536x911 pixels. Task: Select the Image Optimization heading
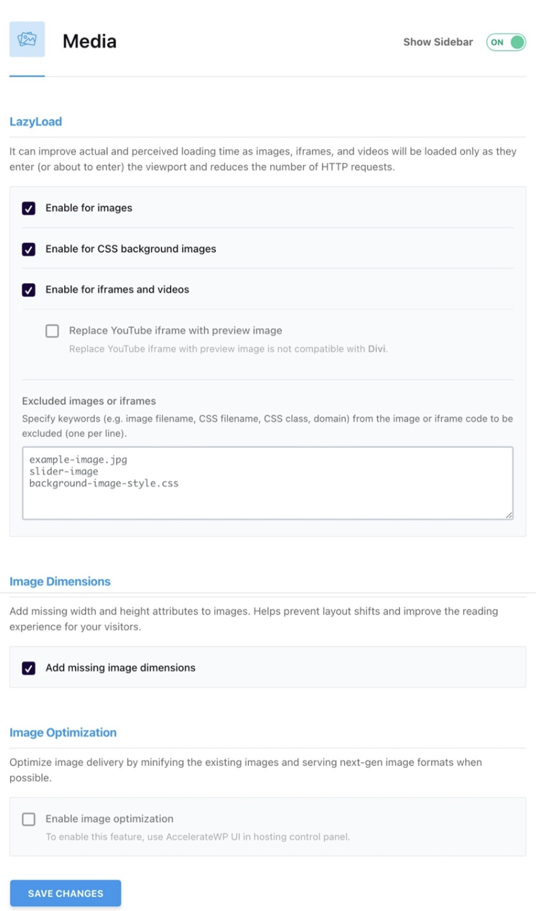[63, 732]
